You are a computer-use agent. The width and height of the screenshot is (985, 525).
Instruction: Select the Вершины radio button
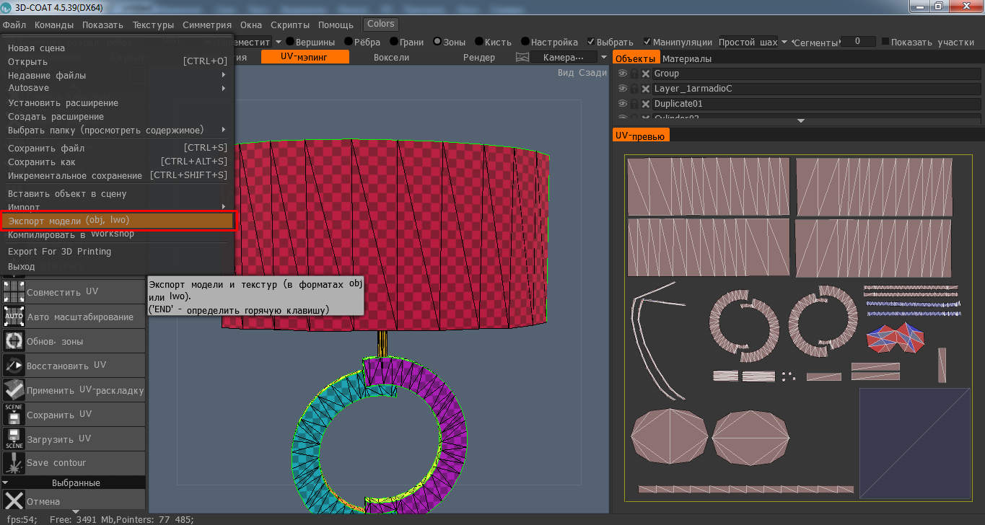pos(290,43)
